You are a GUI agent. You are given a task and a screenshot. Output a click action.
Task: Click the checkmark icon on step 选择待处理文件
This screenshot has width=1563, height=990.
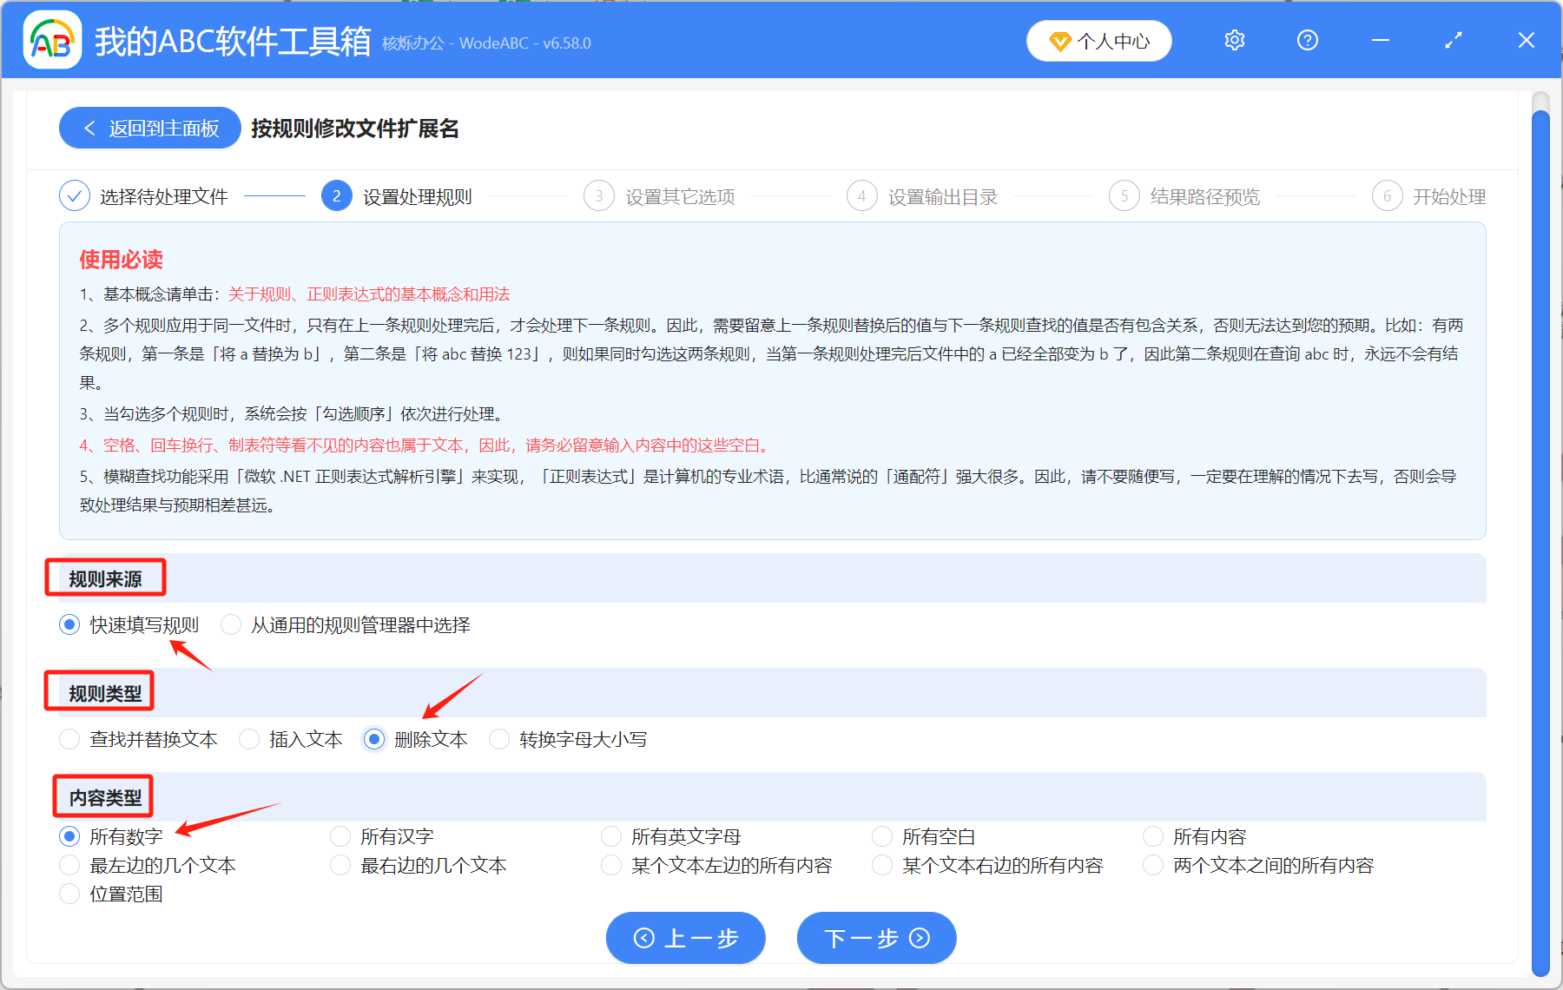point(74,195)
